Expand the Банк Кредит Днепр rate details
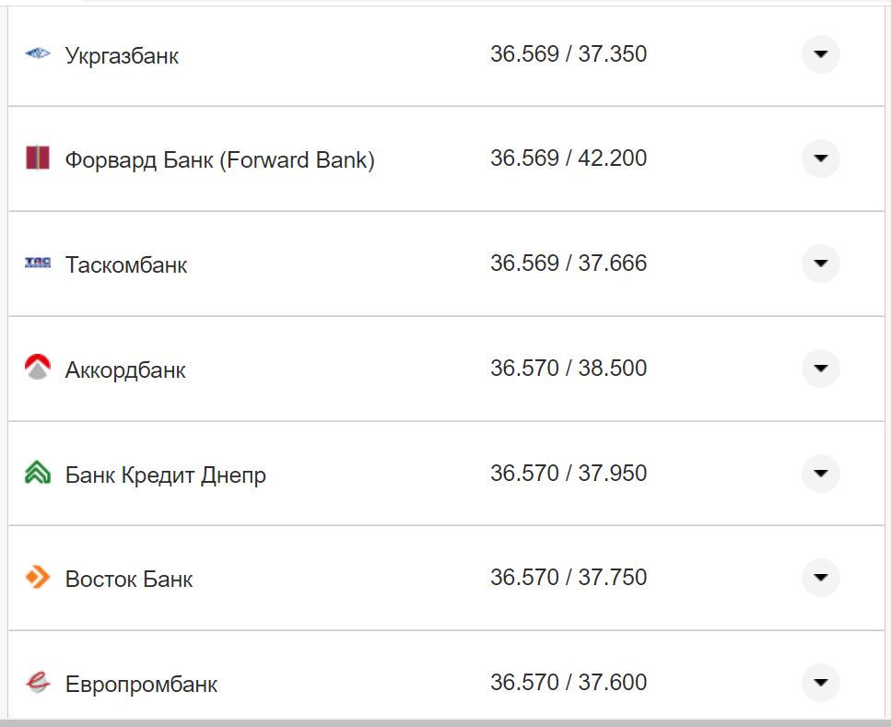Screen dimensions: 891x727 [819, 474]
